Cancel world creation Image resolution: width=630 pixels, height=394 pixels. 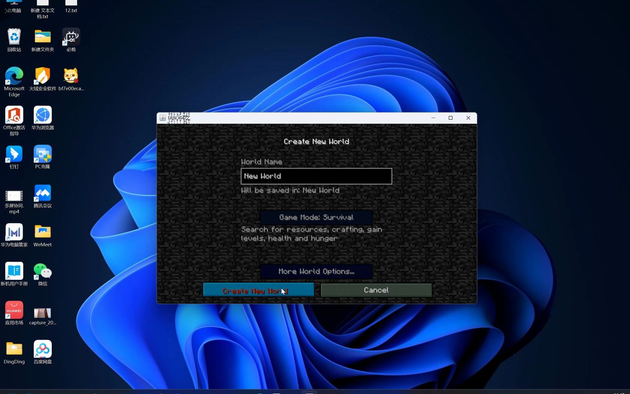pos(376,290)
